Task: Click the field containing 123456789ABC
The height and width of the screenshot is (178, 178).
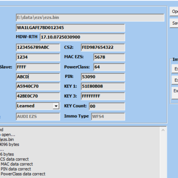Action: click(x=38, y=47)
